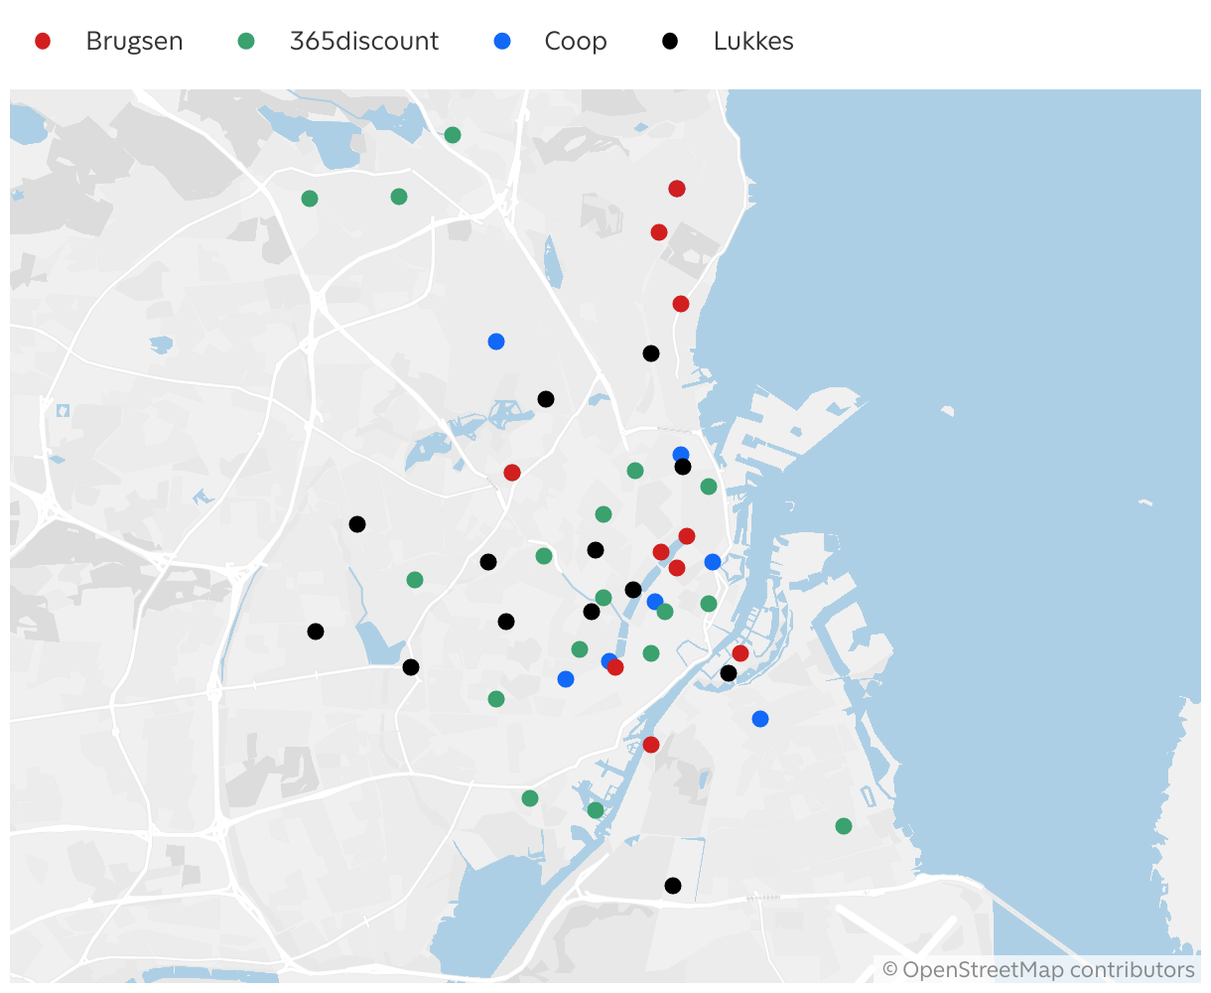The height and width of the screenshot is (993, 1211).
Task: Click the green 365discount legend dot
Action: (x=246, y=41)
